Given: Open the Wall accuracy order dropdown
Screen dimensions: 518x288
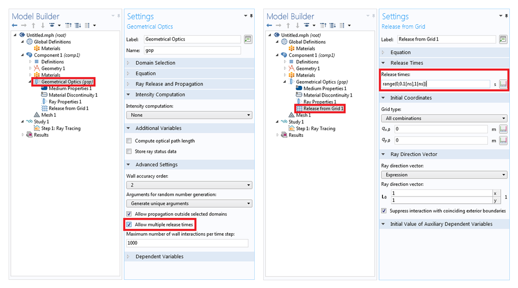Looking at the screenshot, I should pyautogui.click(x=189, y=185).
